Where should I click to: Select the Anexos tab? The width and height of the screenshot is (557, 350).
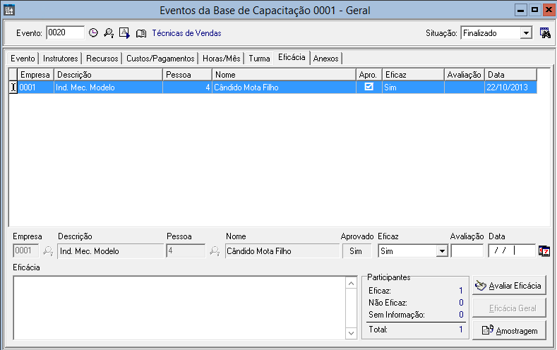(326, 59)
